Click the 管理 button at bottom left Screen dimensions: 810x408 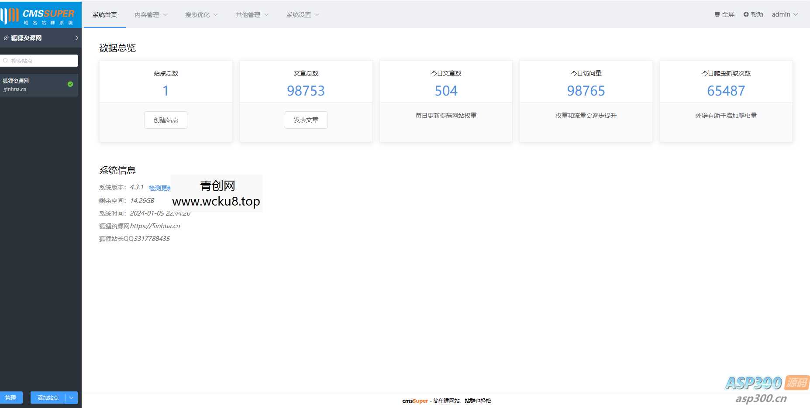(11, 398)
